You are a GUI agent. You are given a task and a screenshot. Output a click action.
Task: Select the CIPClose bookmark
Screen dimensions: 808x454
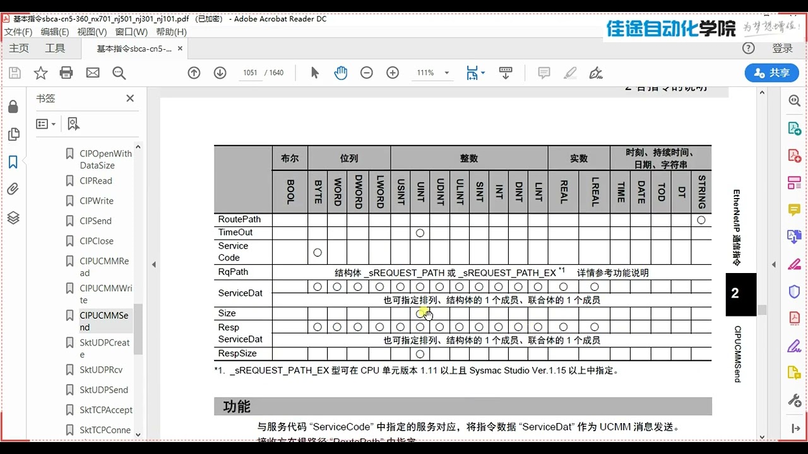pyautogui.click(x=97, y=242)
